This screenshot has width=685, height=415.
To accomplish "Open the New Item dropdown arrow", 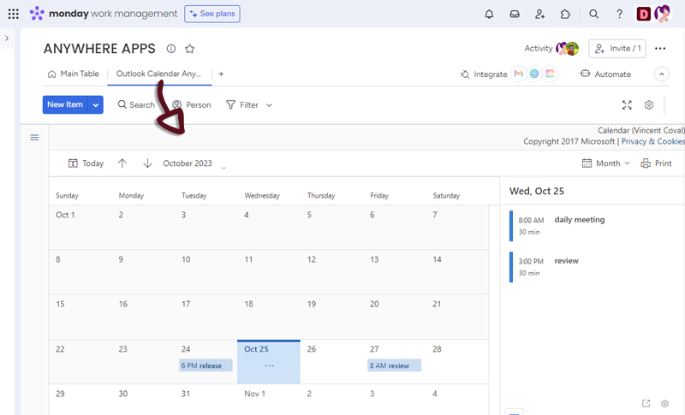I will [96, 104].
